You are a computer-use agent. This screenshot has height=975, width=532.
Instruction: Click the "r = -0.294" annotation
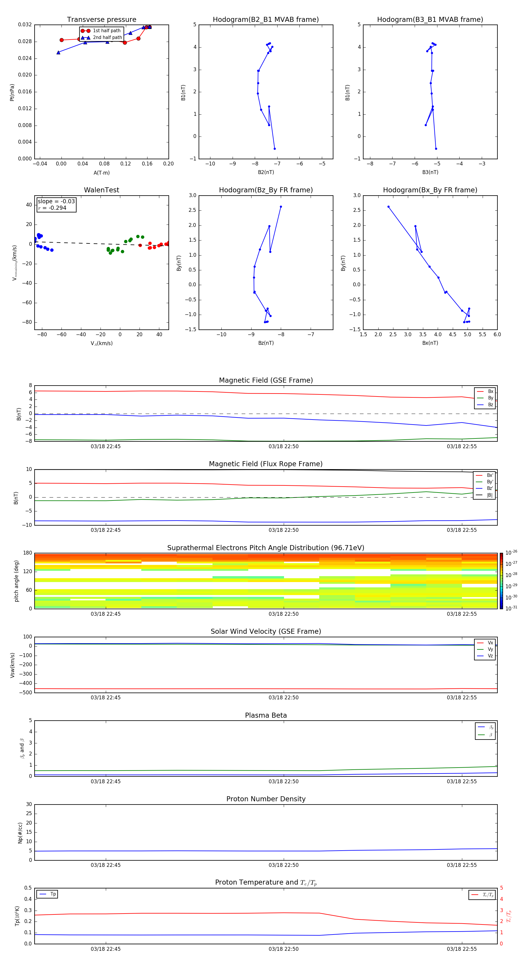click(x=52, y=208)
